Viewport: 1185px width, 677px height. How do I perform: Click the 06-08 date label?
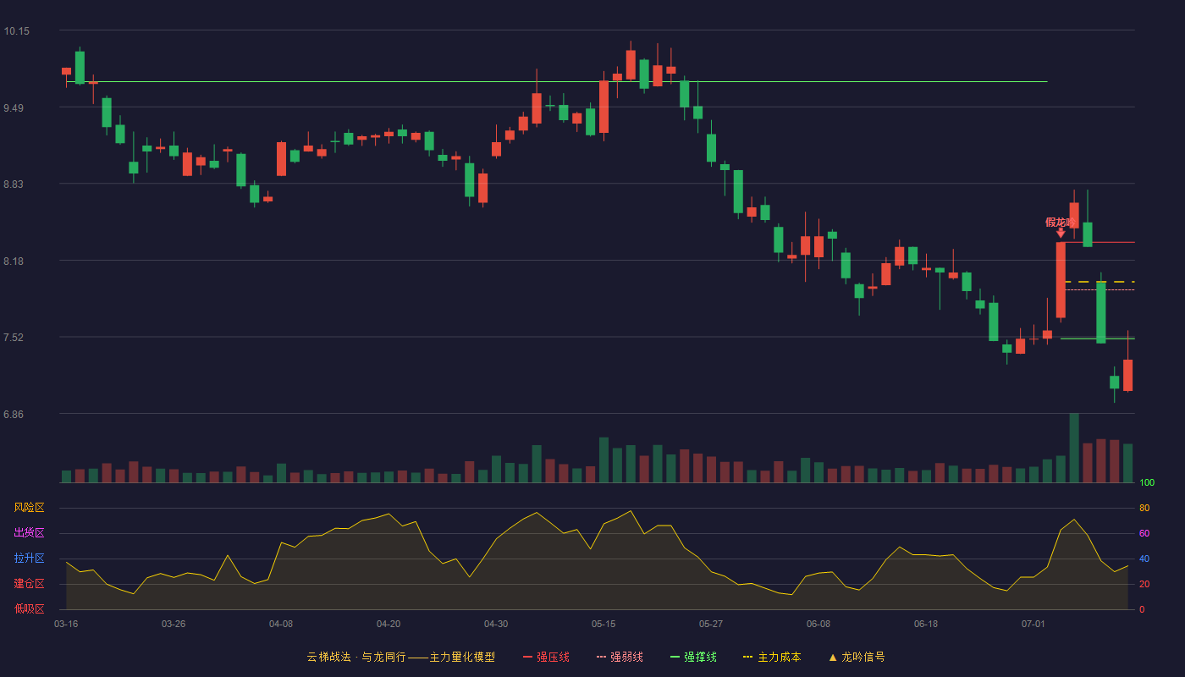[x=818, y=624]
